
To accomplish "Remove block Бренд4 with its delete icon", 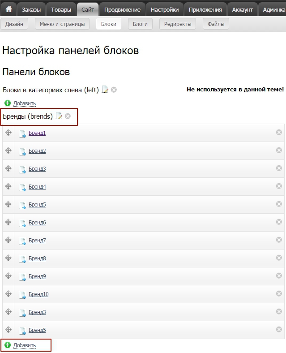I will coord(279,186).
